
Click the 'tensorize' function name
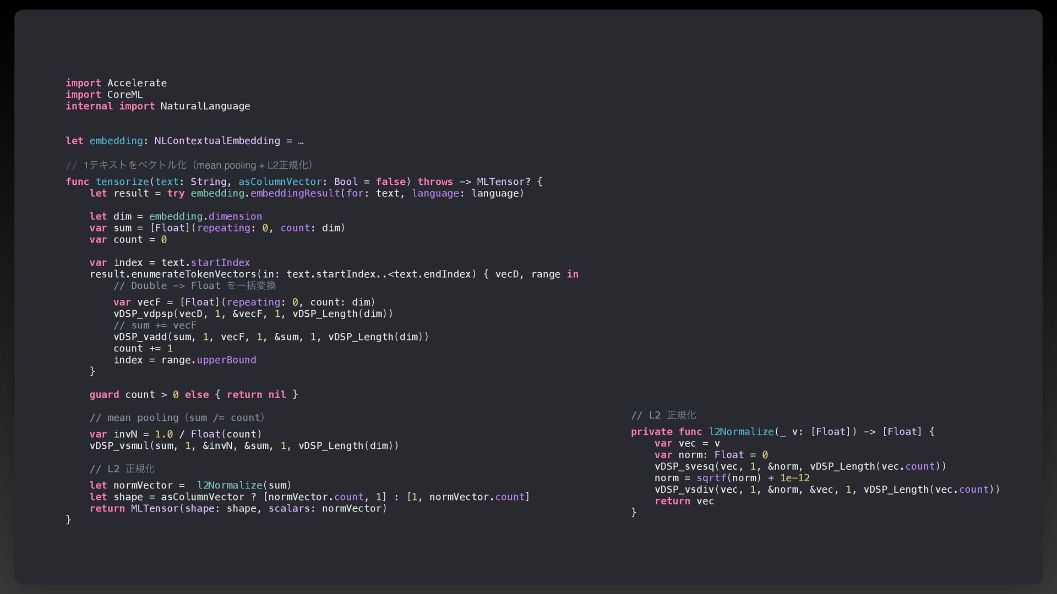122,182
